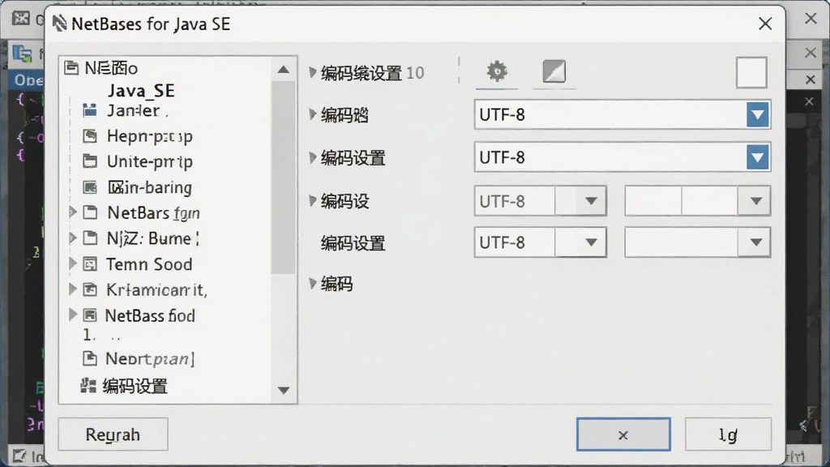This screenshot has width=830, height=467.
Task: Open small UTF-8 dropdown in the fourth settings row
Action: click(591, 242)
